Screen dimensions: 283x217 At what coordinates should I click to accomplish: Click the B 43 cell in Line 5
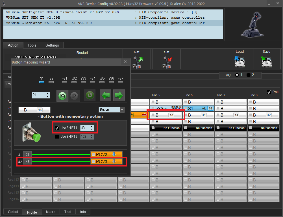click(166, 115)
